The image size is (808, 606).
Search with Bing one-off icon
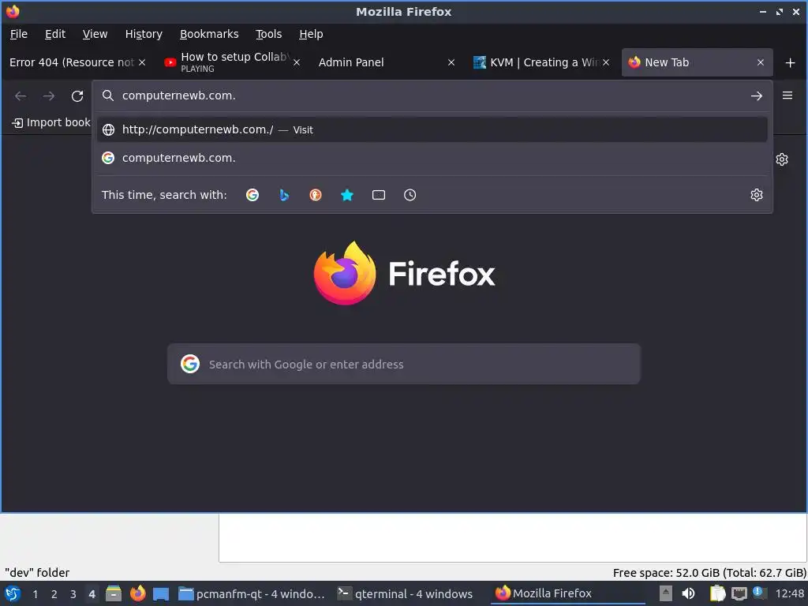click(x=284, y=195)
